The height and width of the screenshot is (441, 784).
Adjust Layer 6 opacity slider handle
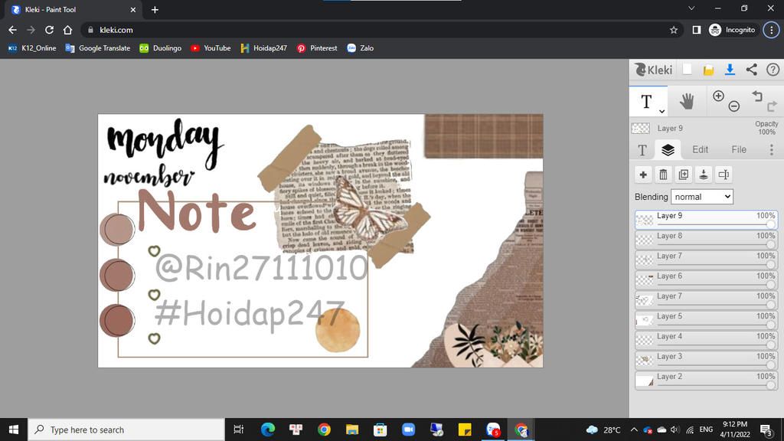pos(770,285)
